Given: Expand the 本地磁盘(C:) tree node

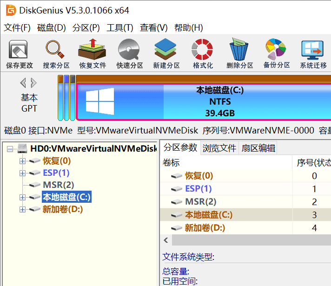Looking at the screenshot, I should (x=22, y=197).
